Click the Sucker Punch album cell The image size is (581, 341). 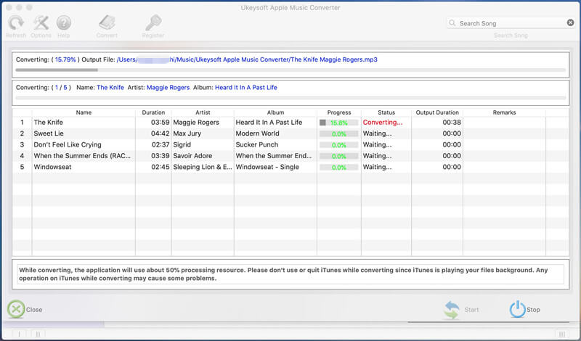[x=257, y=145]
